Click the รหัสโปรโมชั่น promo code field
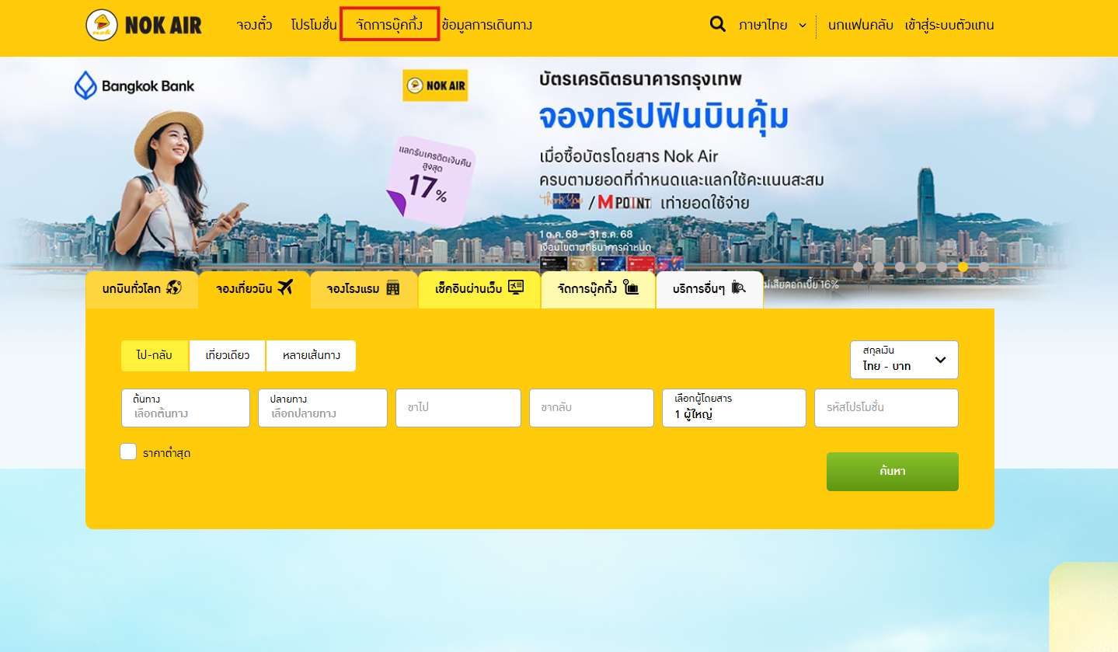 click(x=885, y=408)
